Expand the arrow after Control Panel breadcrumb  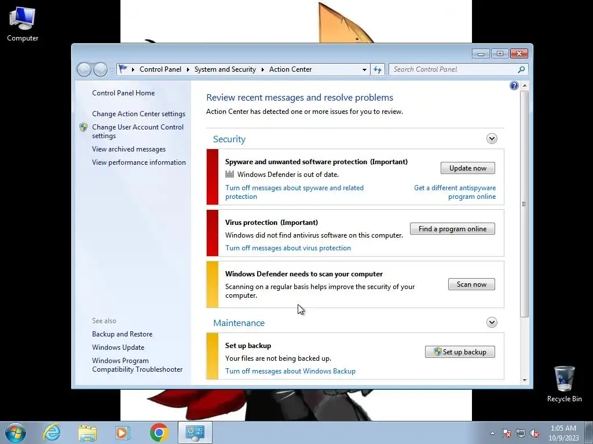click(x=188, y=69)
